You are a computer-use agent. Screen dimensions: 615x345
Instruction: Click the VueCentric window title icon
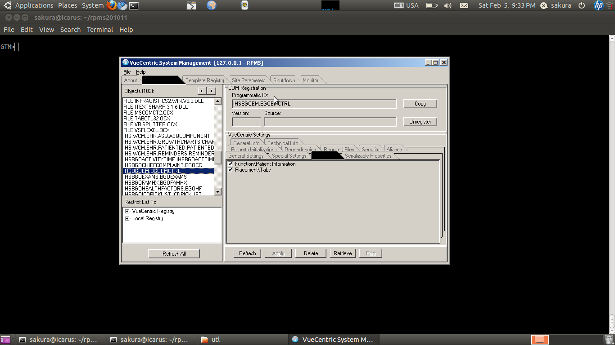click(x=126, y=62)
